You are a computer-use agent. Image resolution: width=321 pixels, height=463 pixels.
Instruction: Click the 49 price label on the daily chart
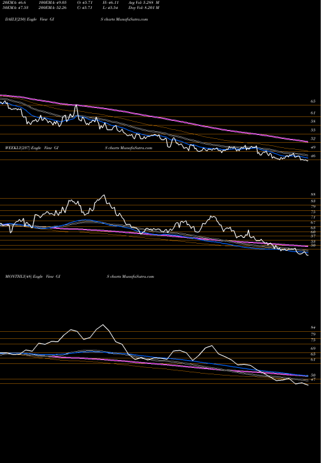(x=313, y=147)
